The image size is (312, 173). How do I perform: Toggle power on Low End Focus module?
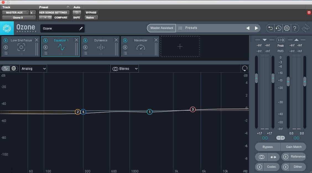(x=6, y=41)
